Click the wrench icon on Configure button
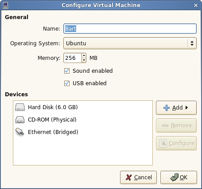This screenshot has width=202, height=189. (163, 143)
